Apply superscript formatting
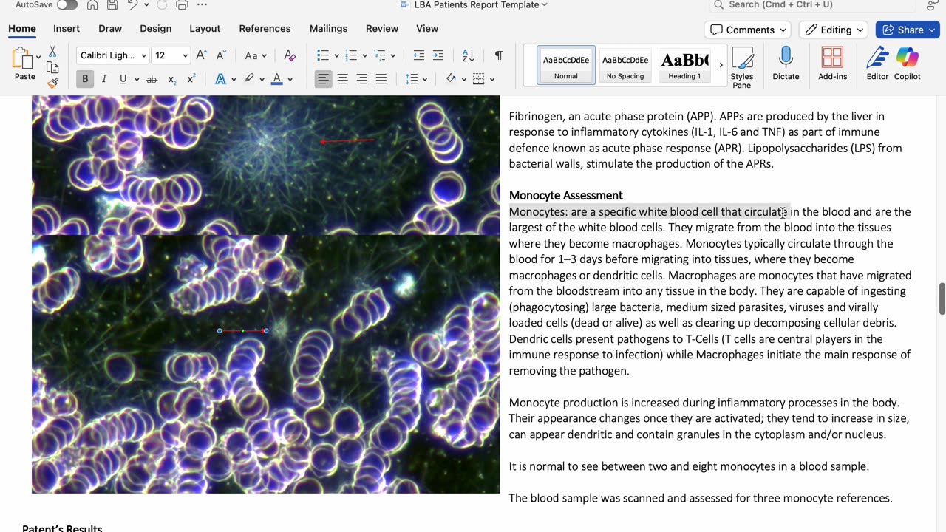Viewport: 946px width, 532px height. [x=191, y=79]
